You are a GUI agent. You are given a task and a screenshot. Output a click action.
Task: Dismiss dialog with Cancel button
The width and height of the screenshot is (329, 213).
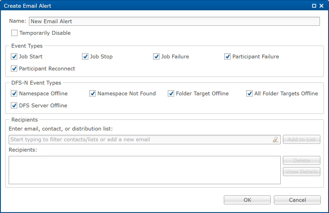pyautogui.click(x=298, y=200)
